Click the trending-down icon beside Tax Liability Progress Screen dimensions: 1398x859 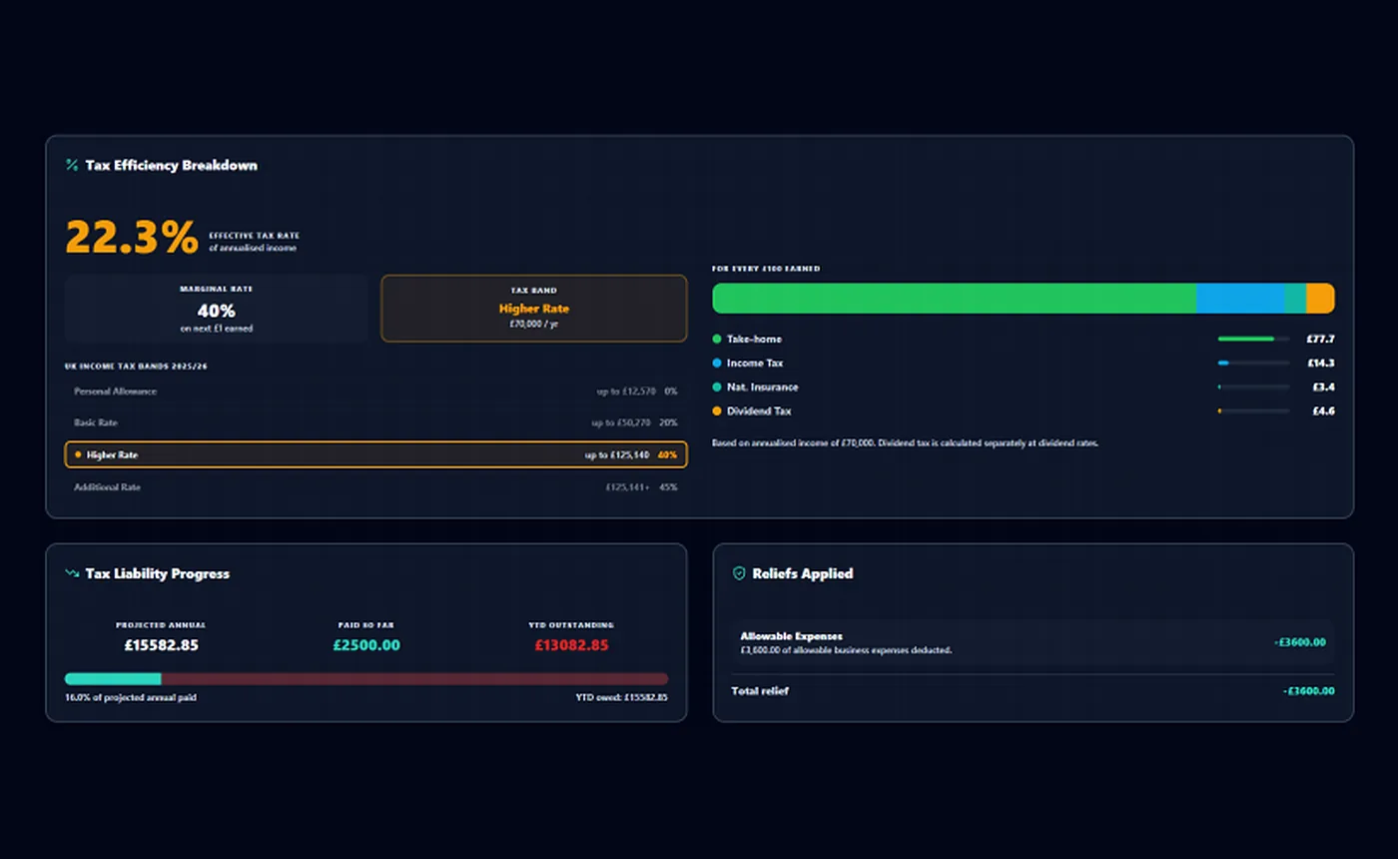point(72,573)
